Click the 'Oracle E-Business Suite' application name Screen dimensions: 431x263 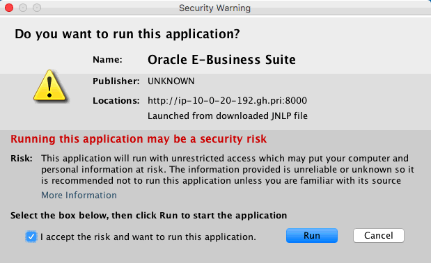tap(221, 60)
